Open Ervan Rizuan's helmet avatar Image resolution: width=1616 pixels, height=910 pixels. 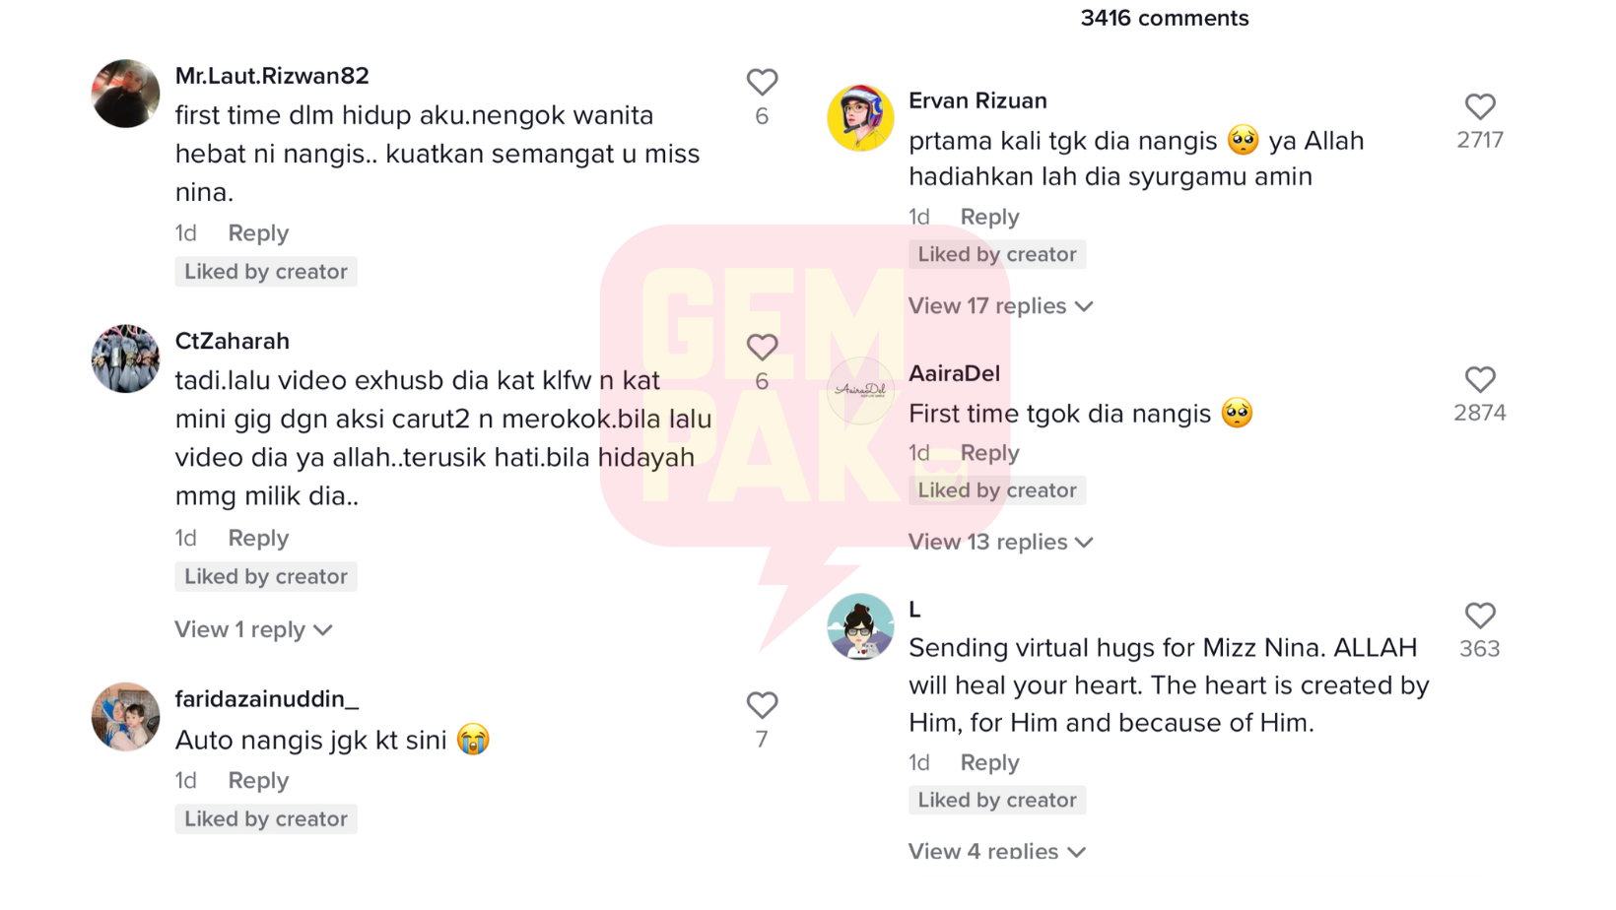[860, 118]
